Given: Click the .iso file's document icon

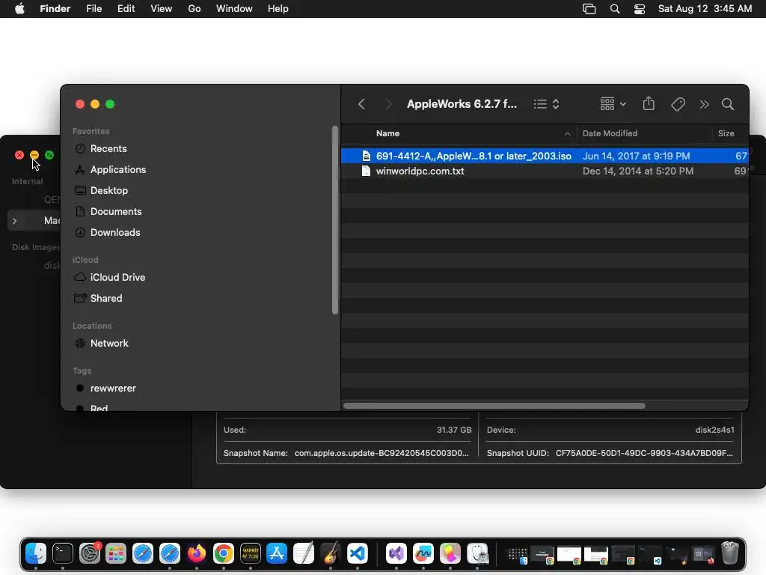Looking at the screenshot, I should [x=366, y=156].
